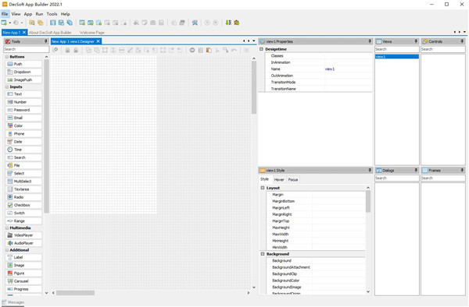469x307 pixels.
Task: Collapse the Buttons group in Tools
Action: click(x=7, y=57)
